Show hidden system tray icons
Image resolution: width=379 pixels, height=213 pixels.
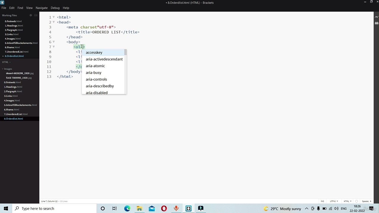click(307, 209)
